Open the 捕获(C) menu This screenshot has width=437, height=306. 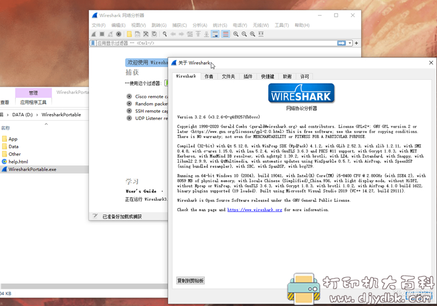[x=180, y=25]
